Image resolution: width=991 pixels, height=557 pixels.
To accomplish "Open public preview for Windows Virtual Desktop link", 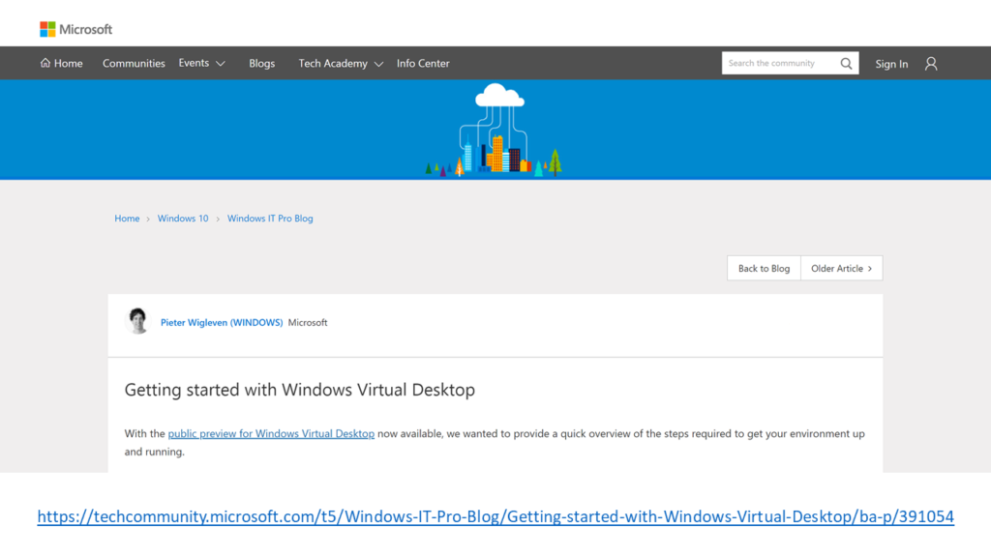I will [x=271, y=434].
